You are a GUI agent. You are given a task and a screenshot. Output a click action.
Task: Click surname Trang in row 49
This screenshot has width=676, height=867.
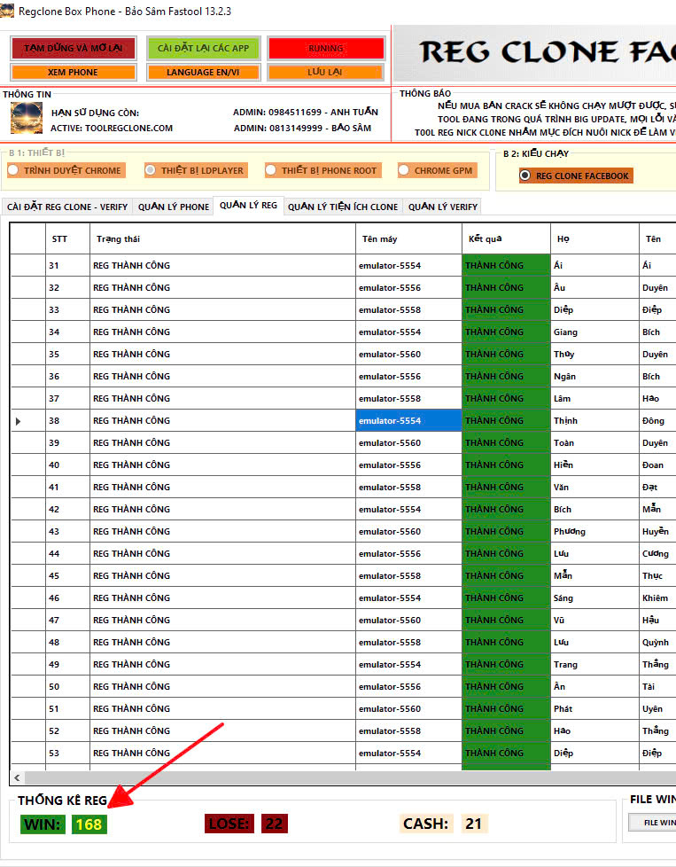click(x=594, y=664)
